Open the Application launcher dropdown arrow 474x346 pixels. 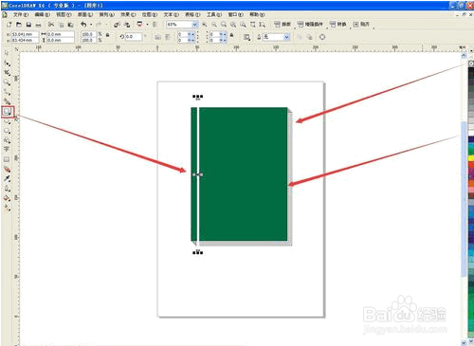(147, 25)
